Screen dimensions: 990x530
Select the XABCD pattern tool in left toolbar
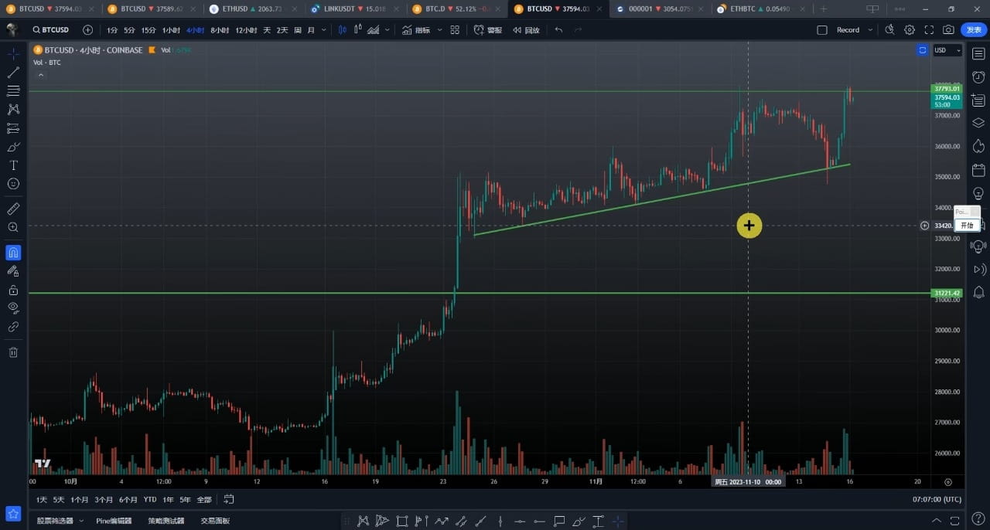click(x=13, y=110)
